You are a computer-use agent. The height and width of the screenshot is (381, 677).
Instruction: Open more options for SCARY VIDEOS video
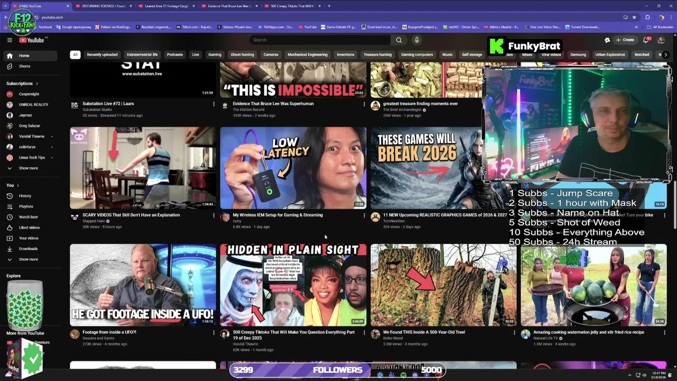[214, 215]
